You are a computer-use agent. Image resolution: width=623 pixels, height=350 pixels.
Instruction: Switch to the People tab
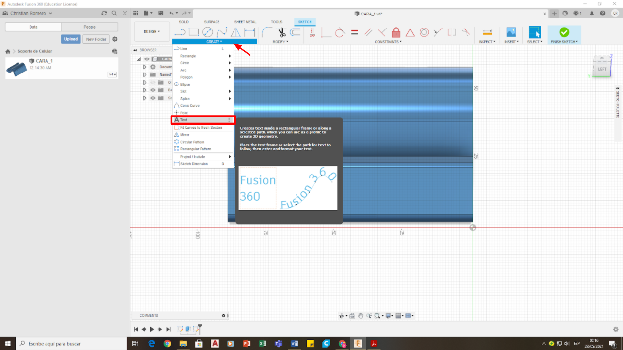coord(90,27)
